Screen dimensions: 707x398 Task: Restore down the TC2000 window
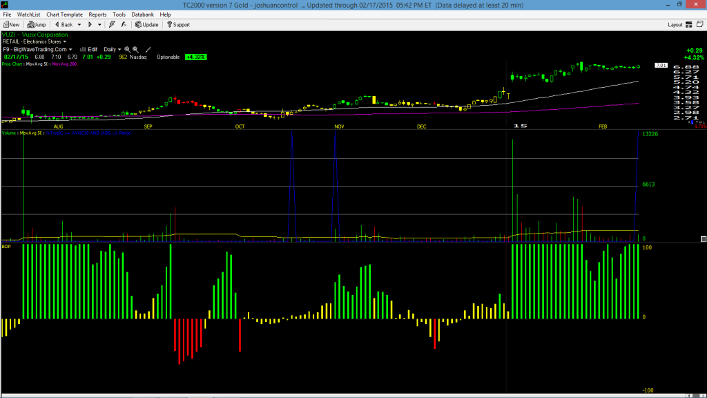[679, 5]
